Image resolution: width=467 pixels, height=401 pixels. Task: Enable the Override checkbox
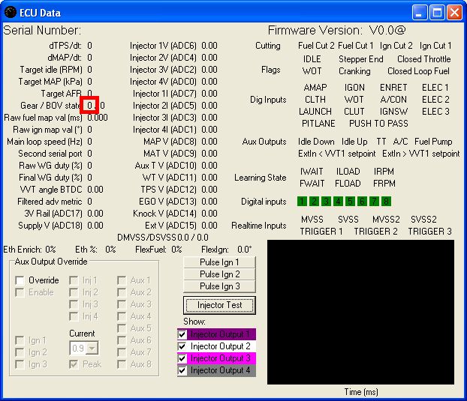tap(20, 280)
